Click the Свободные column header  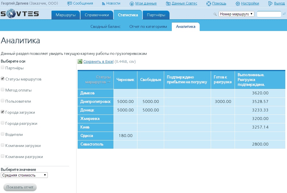coord(151,80)
